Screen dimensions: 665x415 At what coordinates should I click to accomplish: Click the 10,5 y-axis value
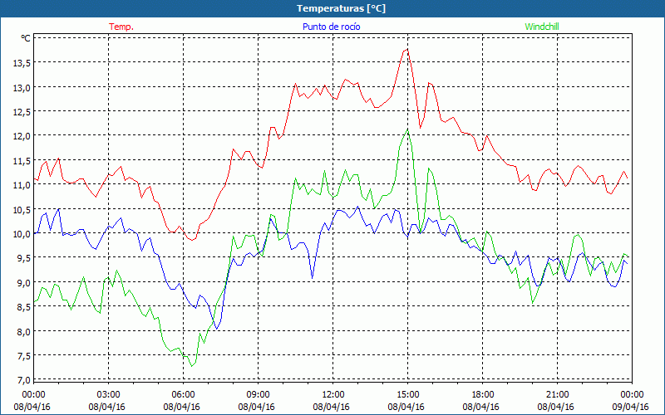coord(22,209)
